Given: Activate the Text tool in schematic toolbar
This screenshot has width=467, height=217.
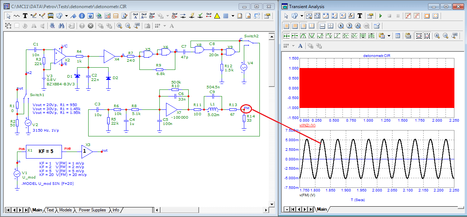Looking at the screenshot, I should (x=25, y=16).
